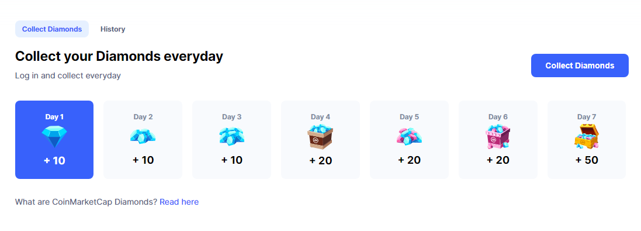Screen dimensions: 641x231
Task: Click the + 10 amount on Day 1
Action: click(x=54, y=161)
